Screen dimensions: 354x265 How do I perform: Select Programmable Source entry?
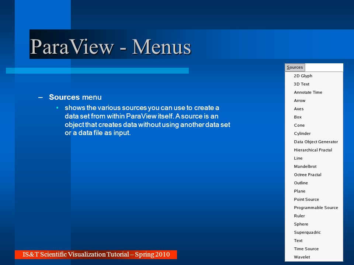coord(314,208)
